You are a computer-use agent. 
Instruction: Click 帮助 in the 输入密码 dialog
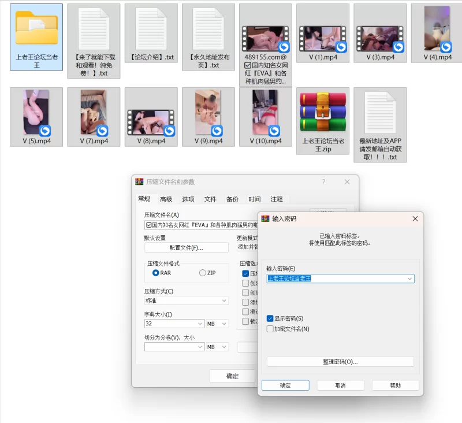396,385
